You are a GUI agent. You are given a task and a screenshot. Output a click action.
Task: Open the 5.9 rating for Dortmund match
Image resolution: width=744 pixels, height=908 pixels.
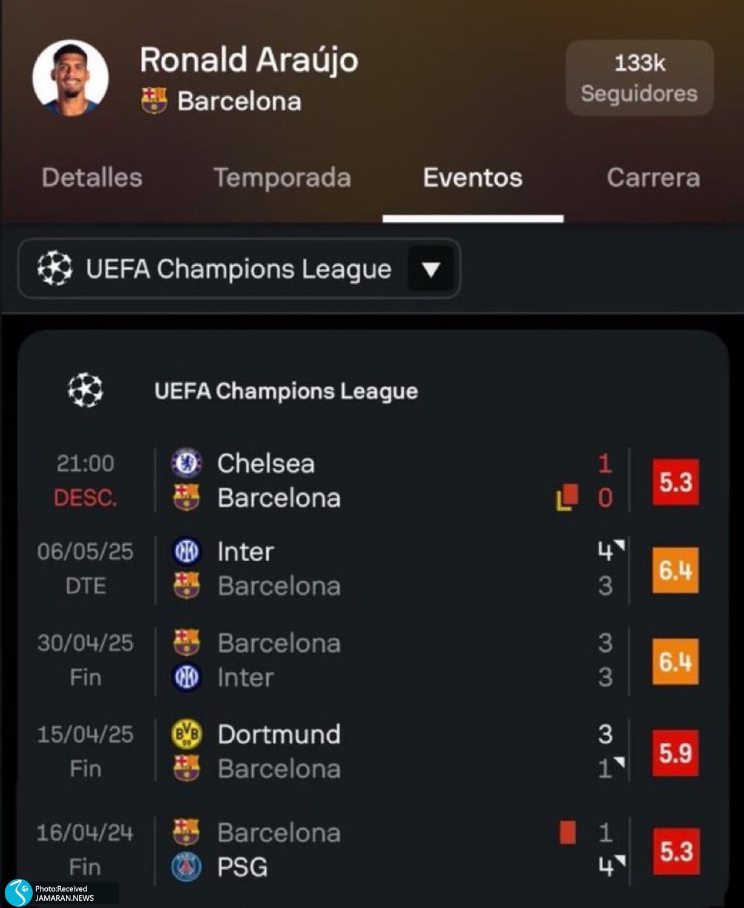(x=676, y=753)
